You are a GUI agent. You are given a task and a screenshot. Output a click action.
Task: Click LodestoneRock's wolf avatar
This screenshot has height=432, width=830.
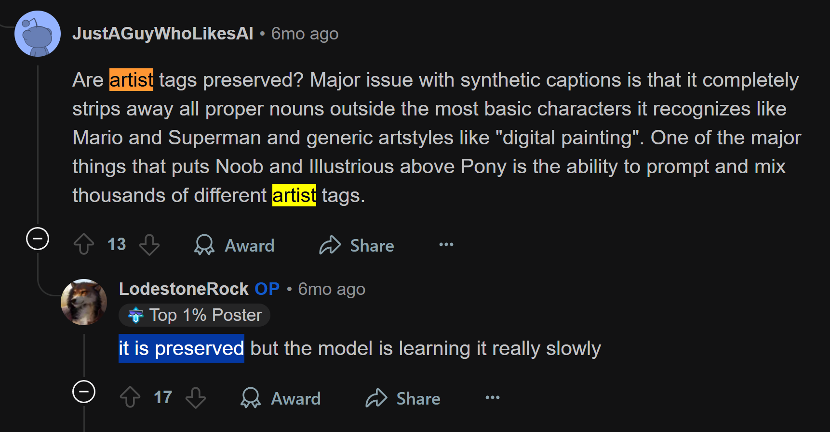(84, 302)
